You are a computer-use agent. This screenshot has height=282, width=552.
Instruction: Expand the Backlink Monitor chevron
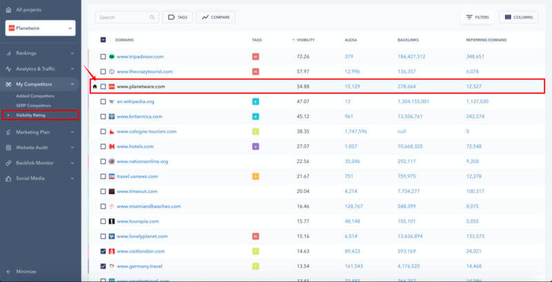tap(72, 163)
